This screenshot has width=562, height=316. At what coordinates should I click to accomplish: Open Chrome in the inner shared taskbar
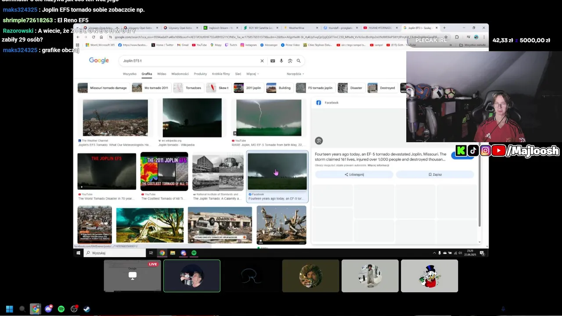[x=162, y=253]
